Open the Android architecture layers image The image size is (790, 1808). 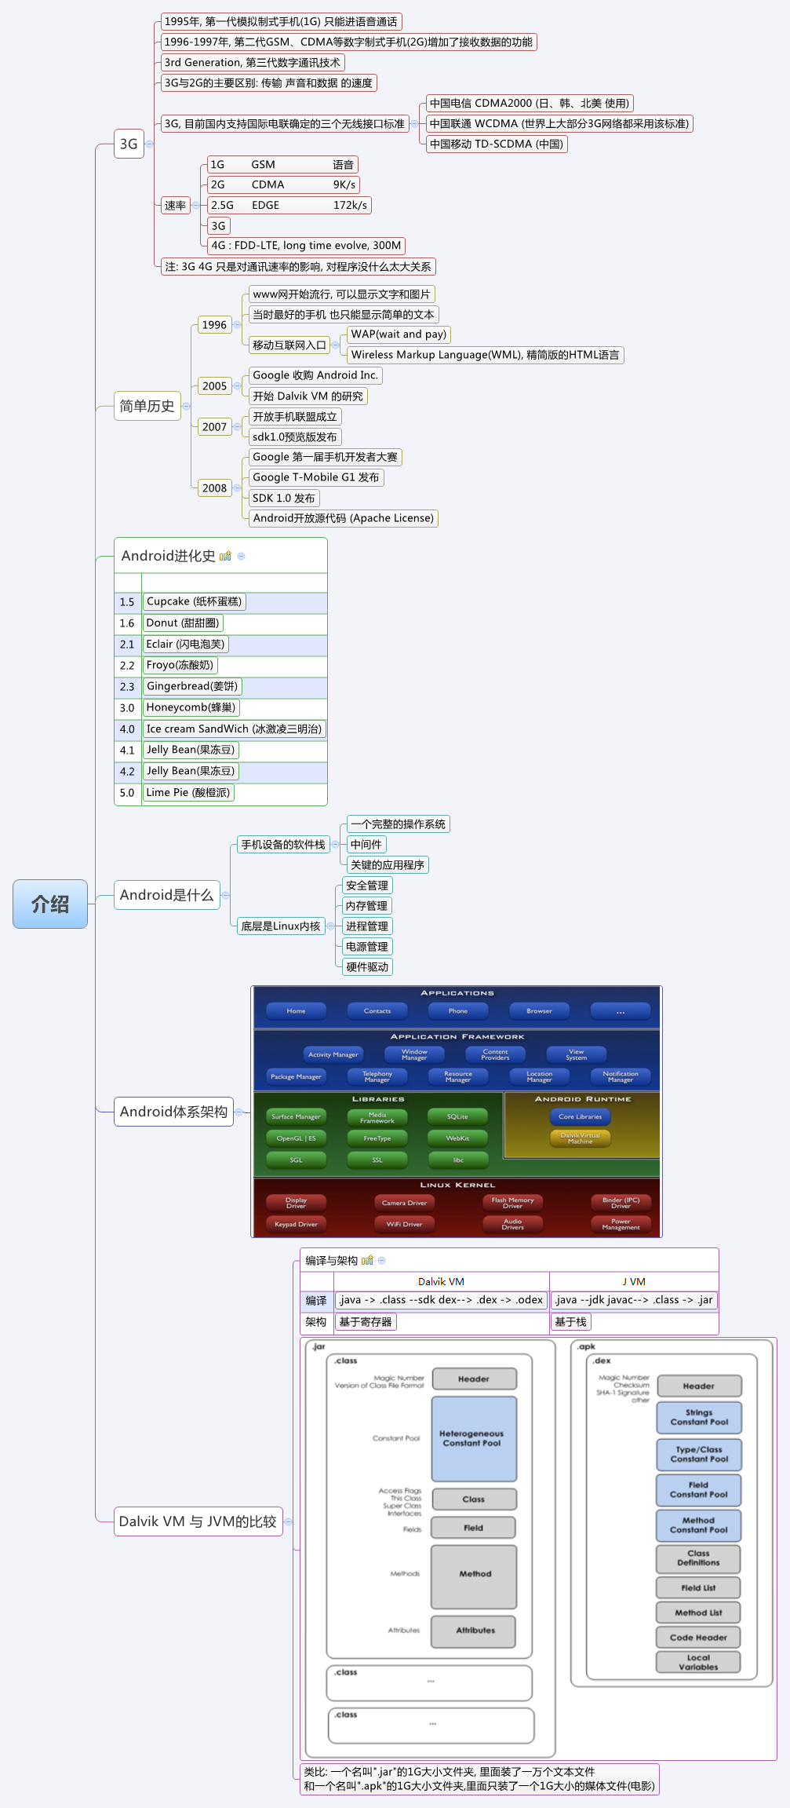click(457, 1112)
